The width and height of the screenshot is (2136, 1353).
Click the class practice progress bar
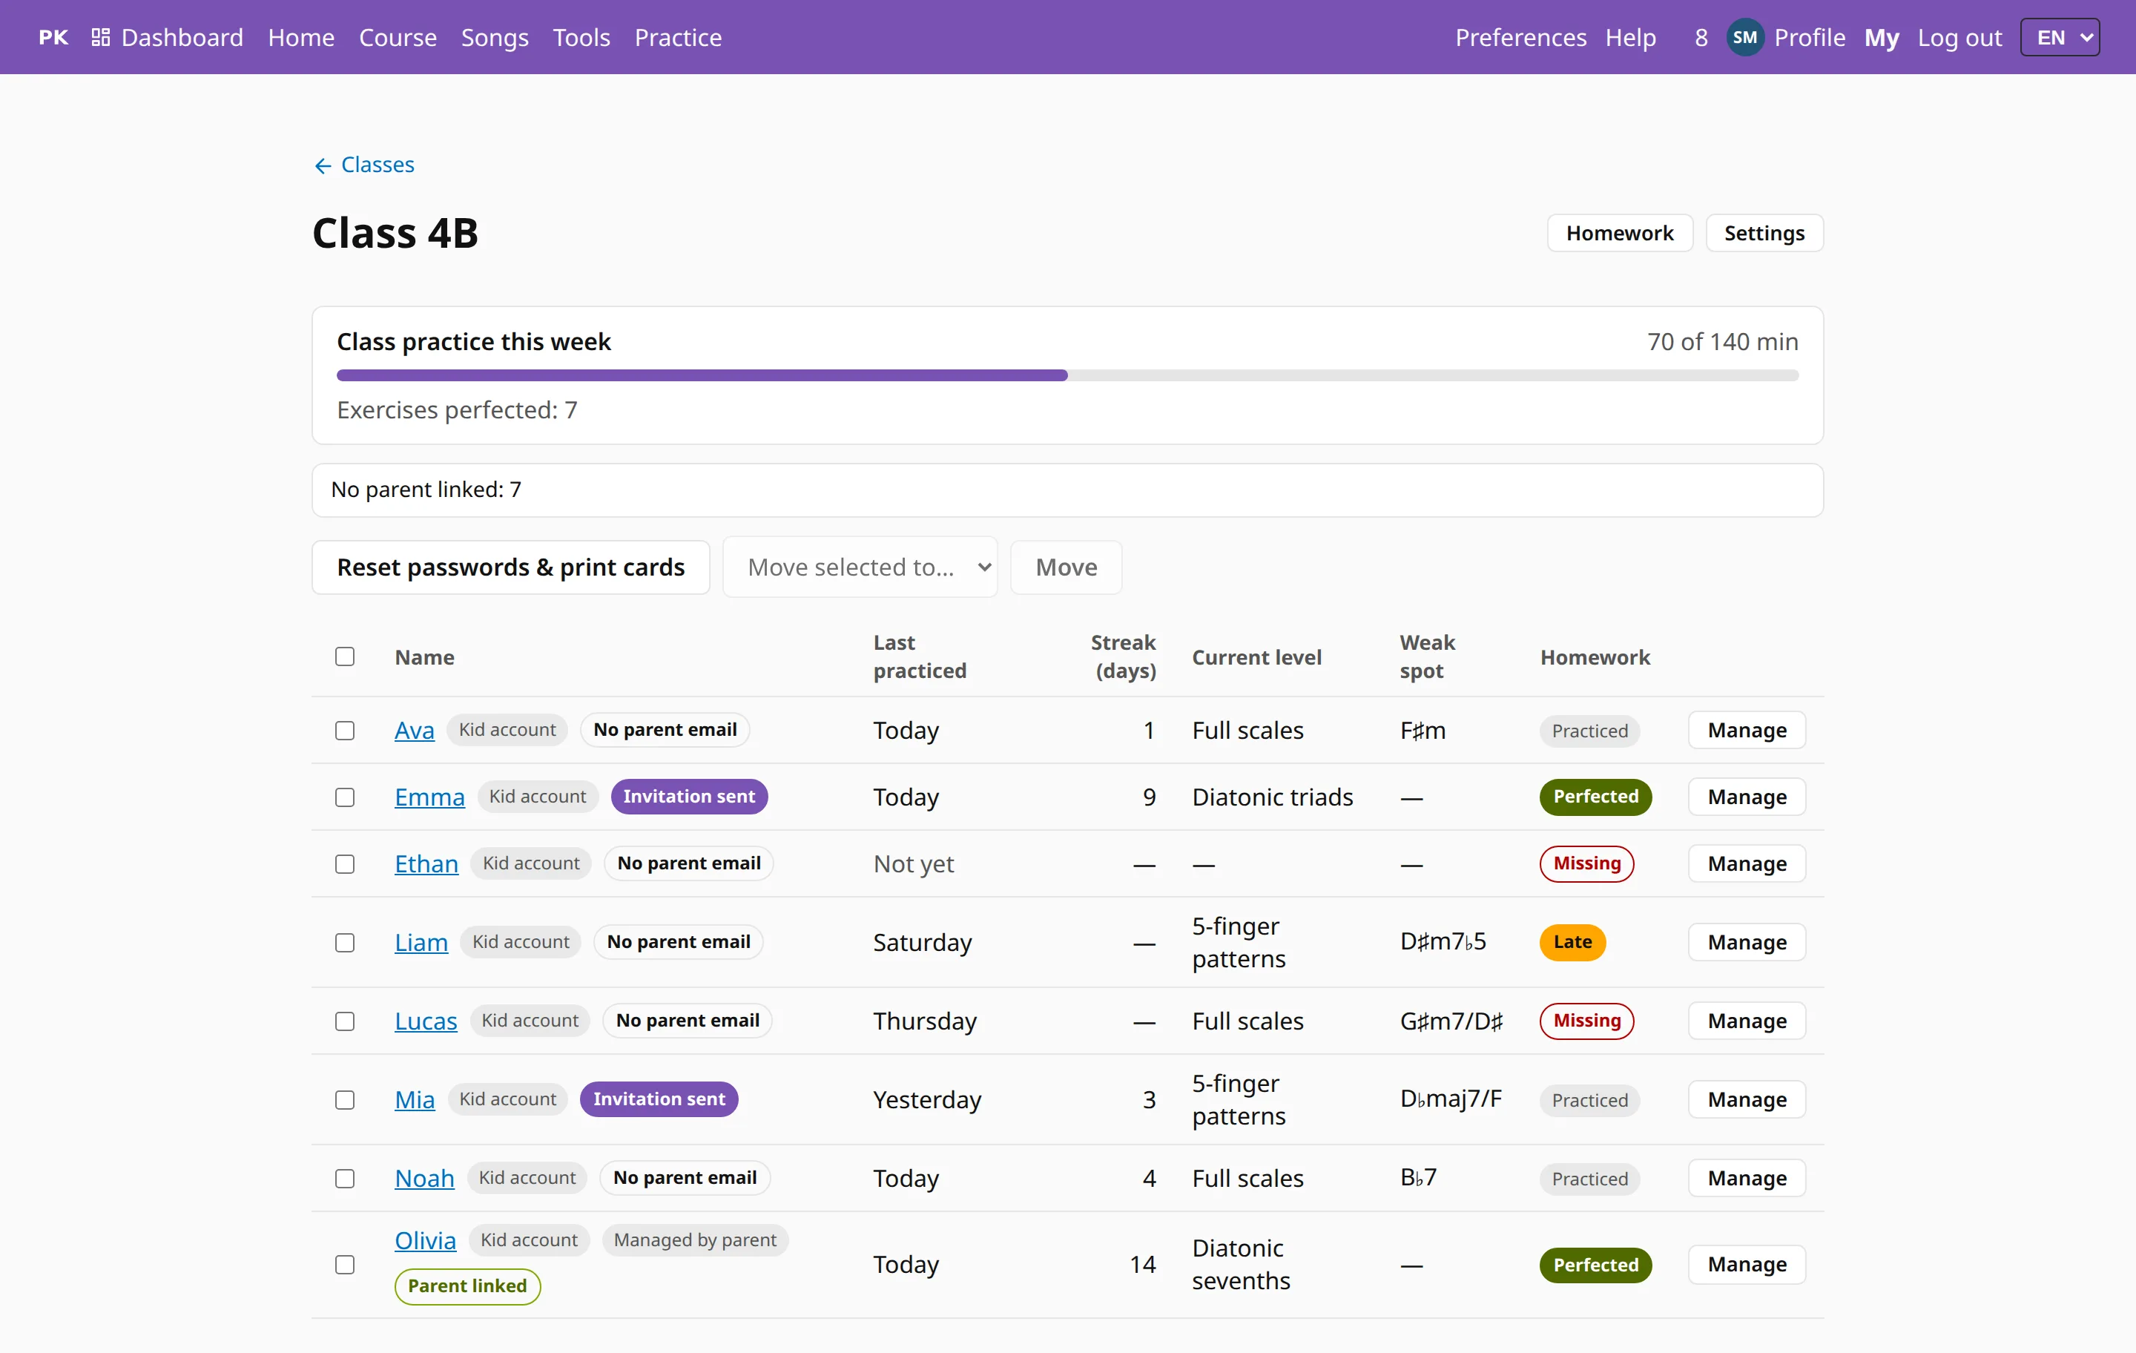[x=1067, y=375]
